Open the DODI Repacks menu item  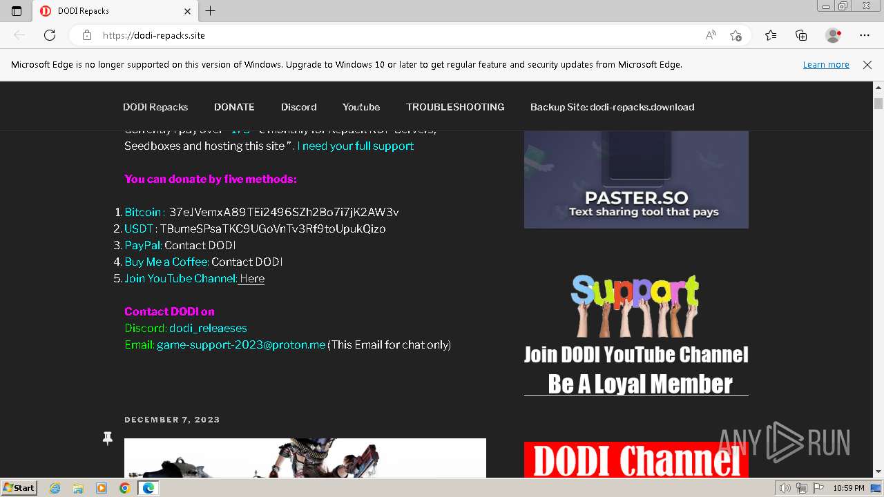click(x=155, y=107)
